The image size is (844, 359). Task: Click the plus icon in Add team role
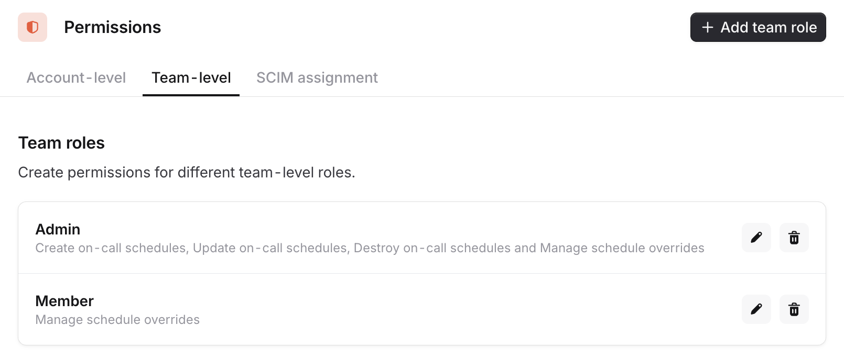(707, 27)
